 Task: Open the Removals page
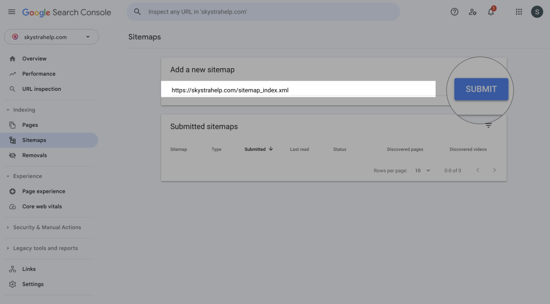tap(34, 155)
